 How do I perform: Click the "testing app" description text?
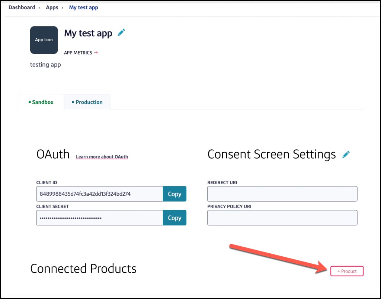click(x=45, y=65)
